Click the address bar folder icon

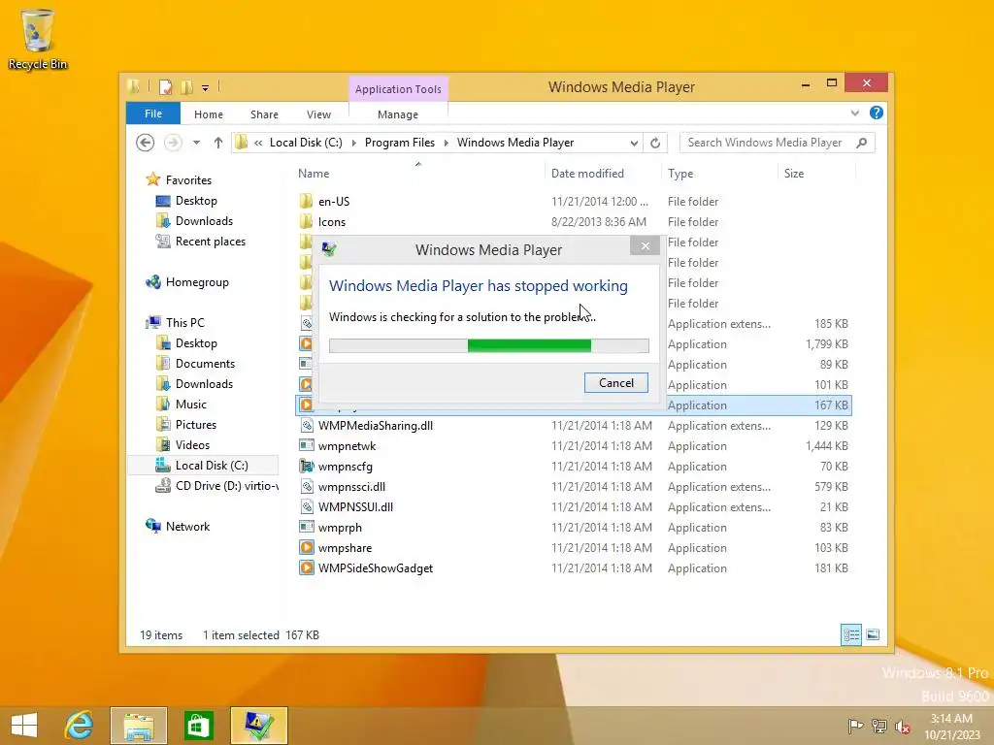(242, 143)
